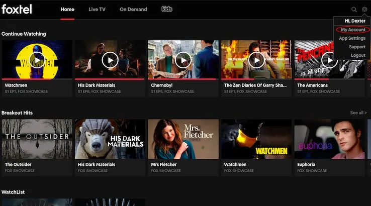Open The Outsider poster thumbnail
Screen dimensions: 371x206
tap(37, 139)
